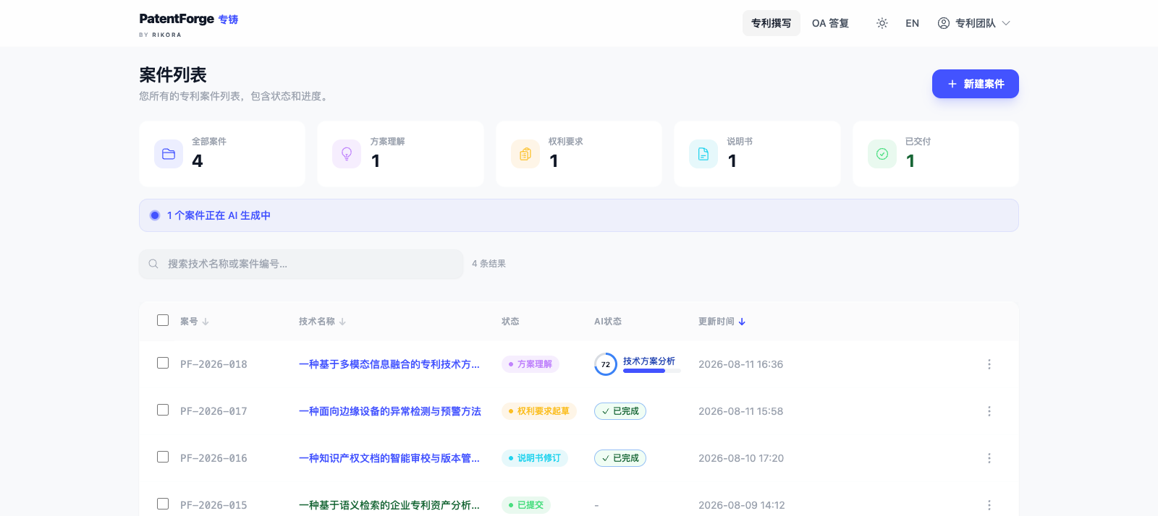Click the 方案理解 status badge
Screen dimensions: 1158x516
tap(531, 364)
